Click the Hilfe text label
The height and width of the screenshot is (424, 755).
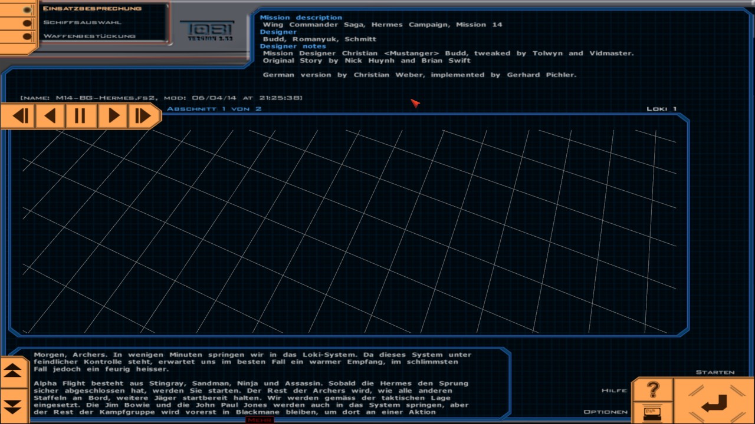click(x=614, y=390)
